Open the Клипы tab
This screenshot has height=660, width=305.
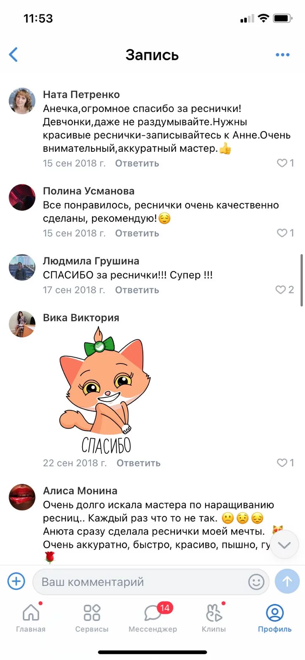click(x=214, y=618)
